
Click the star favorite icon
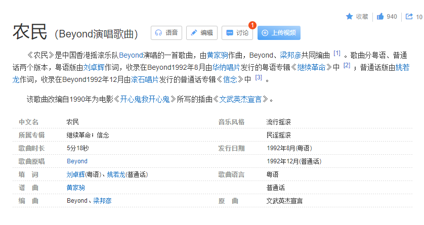(349, 17)
